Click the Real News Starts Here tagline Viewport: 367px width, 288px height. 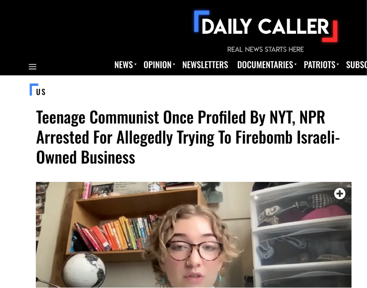(x=265, y=49)
